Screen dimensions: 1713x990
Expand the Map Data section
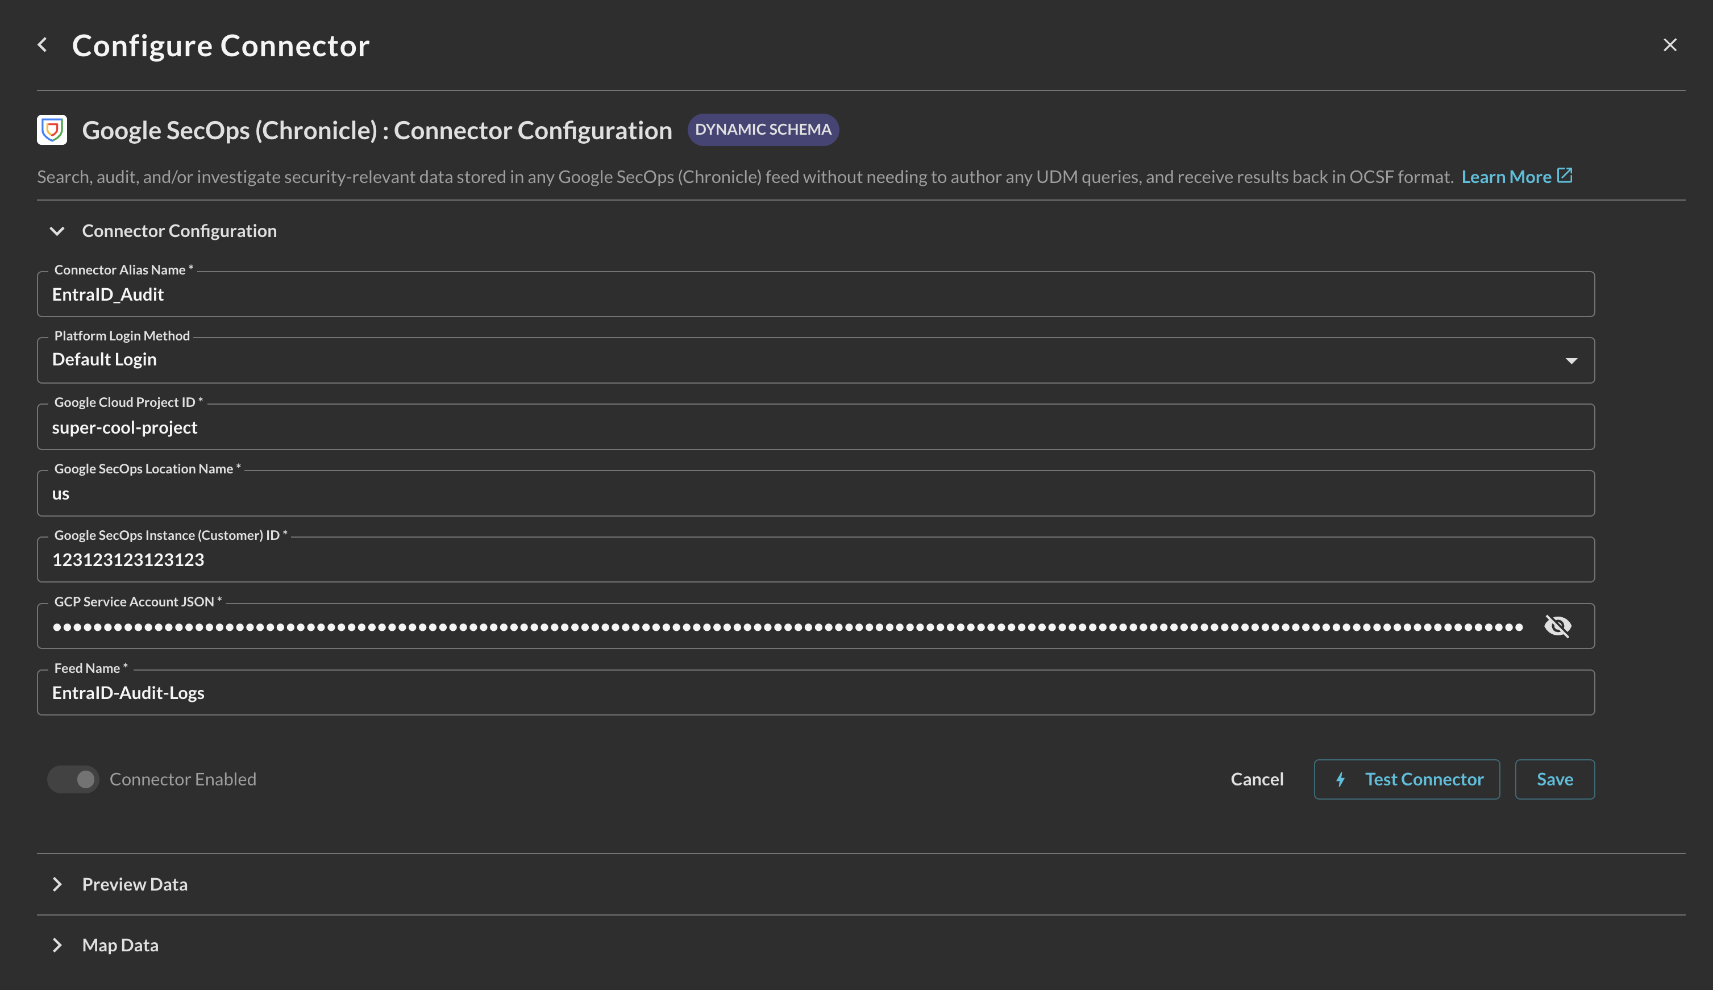point(57,945)
